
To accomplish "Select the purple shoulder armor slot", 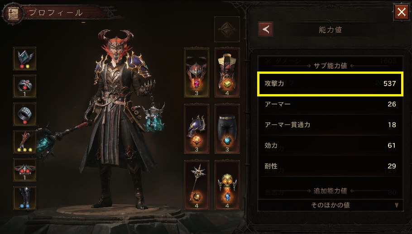I will [196, 129].
